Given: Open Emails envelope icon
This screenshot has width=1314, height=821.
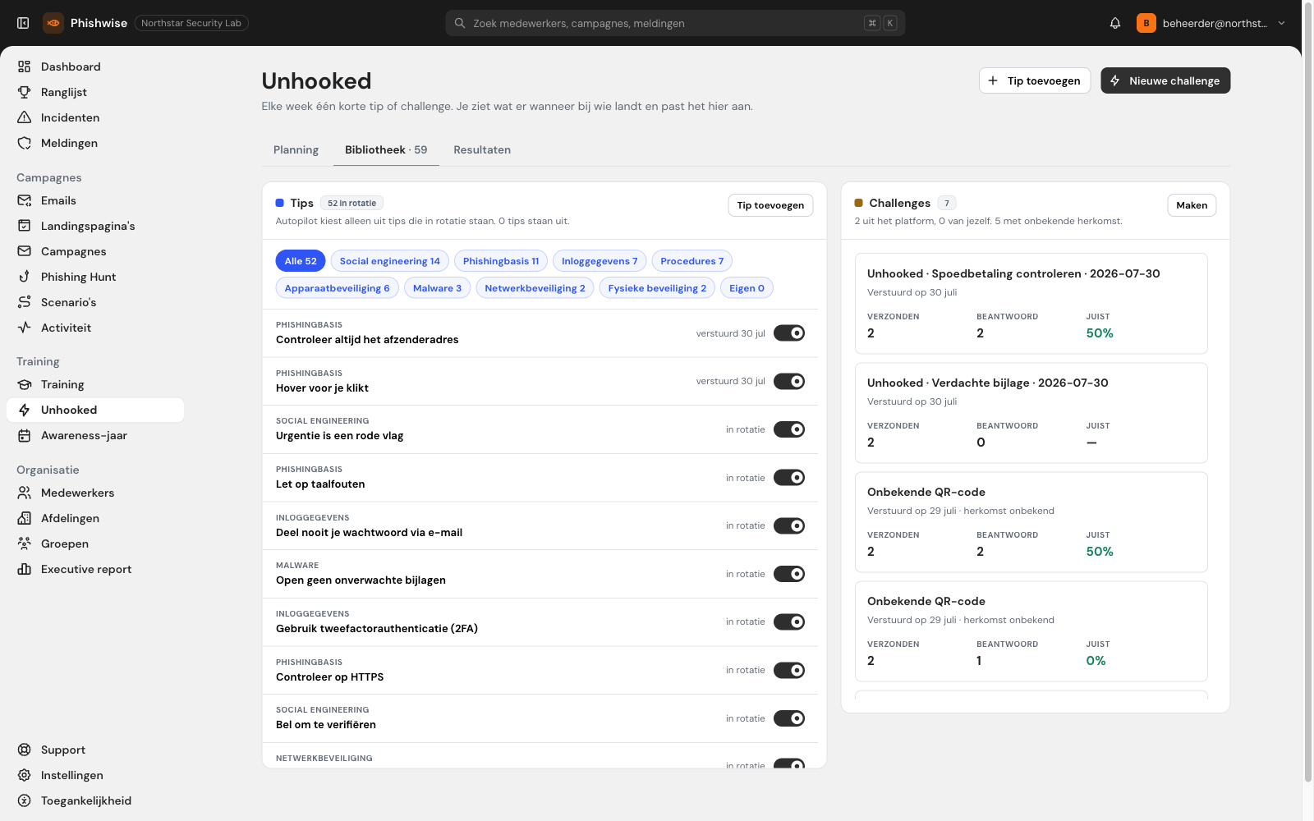Looking at the screenshot, I should (x=25, y=200).
